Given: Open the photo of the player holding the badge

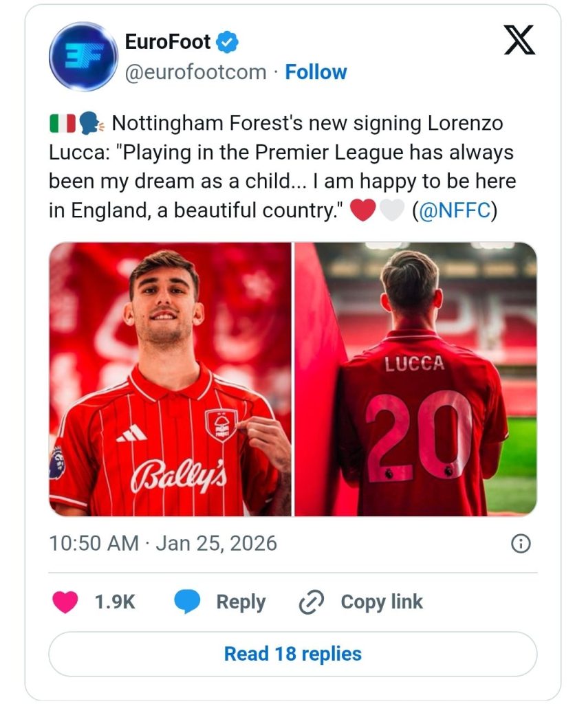Looking at the screenshot, I should 170,379.
